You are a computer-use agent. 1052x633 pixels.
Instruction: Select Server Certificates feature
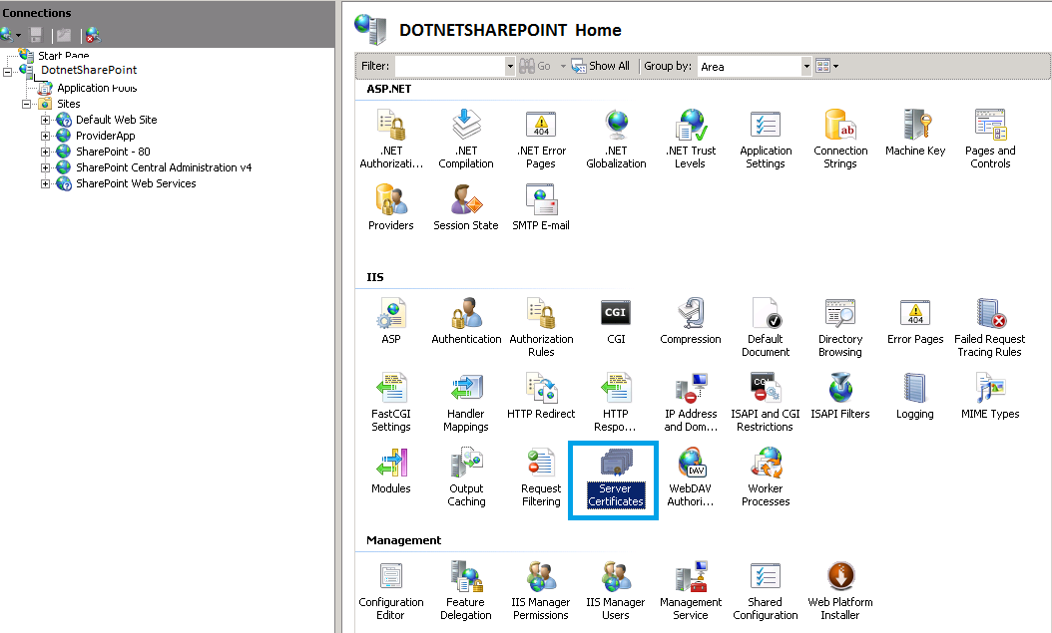tap(616, 476)
